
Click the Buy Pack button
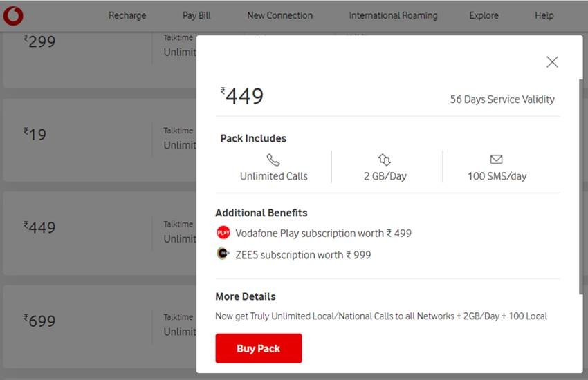(259, 348)
